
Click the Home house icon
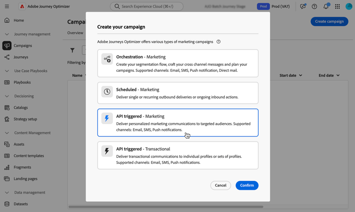(x=7, y=20)
